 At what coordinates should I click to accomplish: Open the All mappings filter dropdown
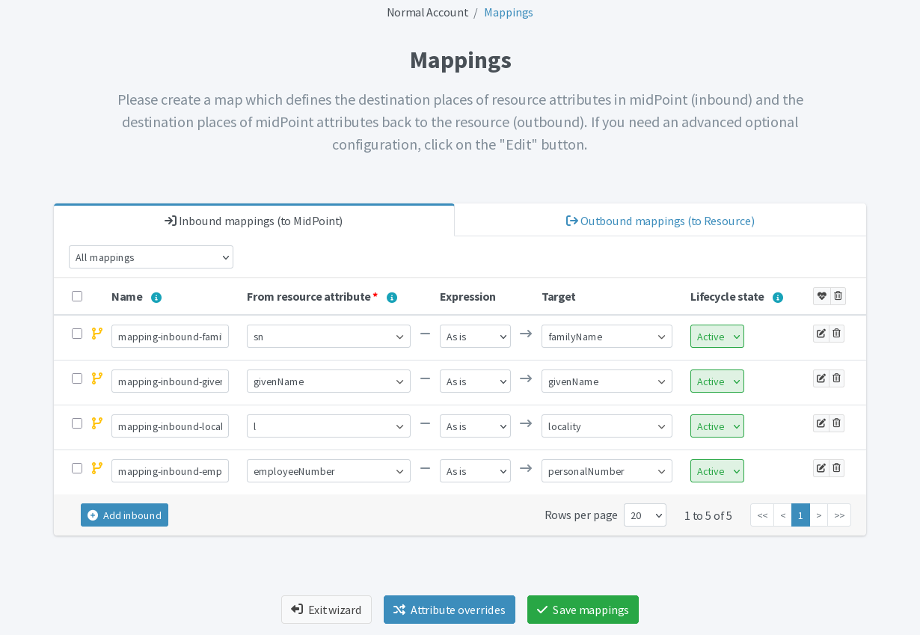pos(151,257)
